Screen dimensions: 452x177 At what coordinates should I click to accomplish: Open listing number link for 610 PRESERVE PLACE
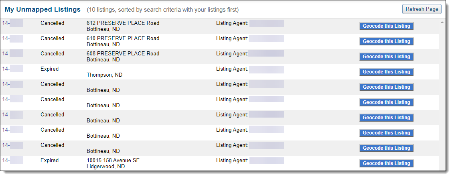(12, 39)
